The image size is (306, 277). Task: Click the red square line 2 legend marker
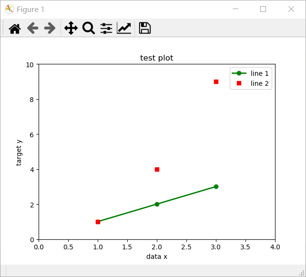click(239, 83)
